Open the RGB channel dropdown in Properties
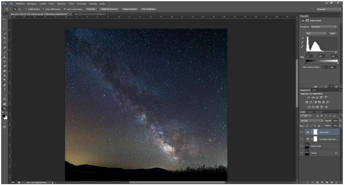 point(316,33)
